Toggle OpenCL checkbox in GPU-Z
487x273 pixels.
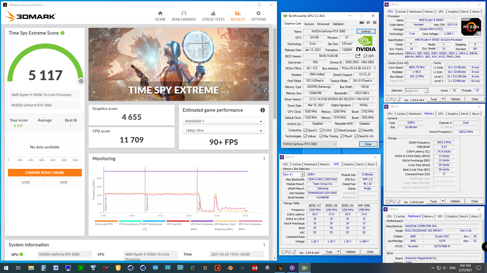pyautogui.click(x=305, y=130)
